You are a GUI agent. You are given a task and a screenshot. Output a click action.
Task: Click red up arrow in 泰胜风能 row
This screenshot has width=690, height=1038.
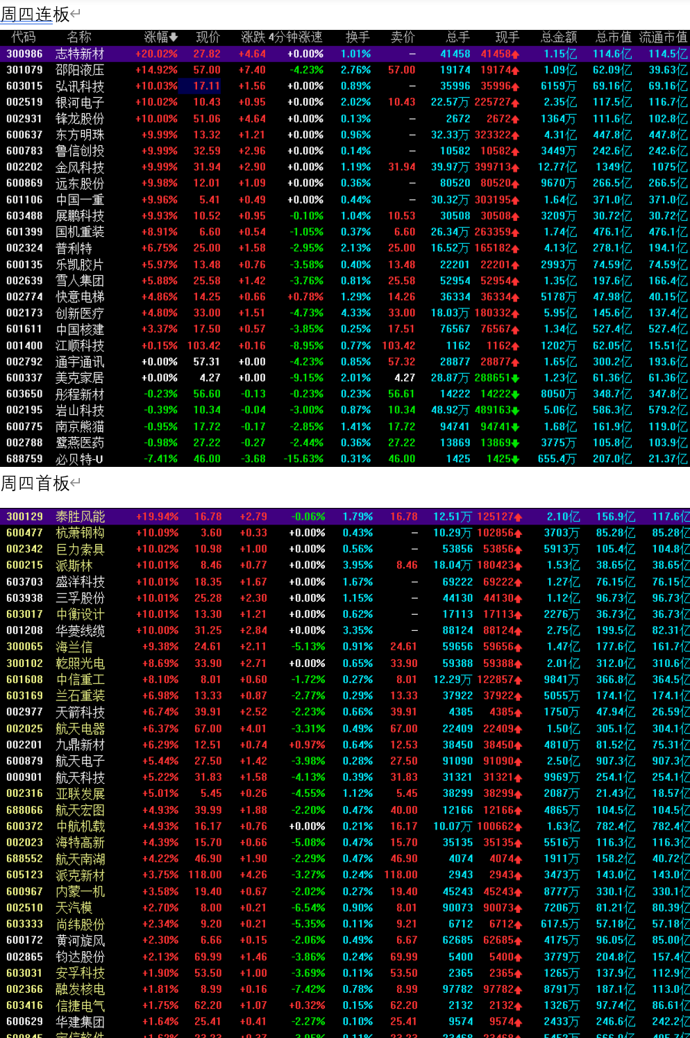pyautogui.click(x=518, y=518)
